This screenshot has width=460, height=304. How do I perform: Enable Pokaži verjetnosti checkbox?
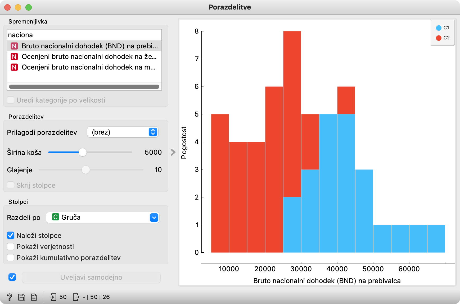pyautogui.click(x=11, y=246)
